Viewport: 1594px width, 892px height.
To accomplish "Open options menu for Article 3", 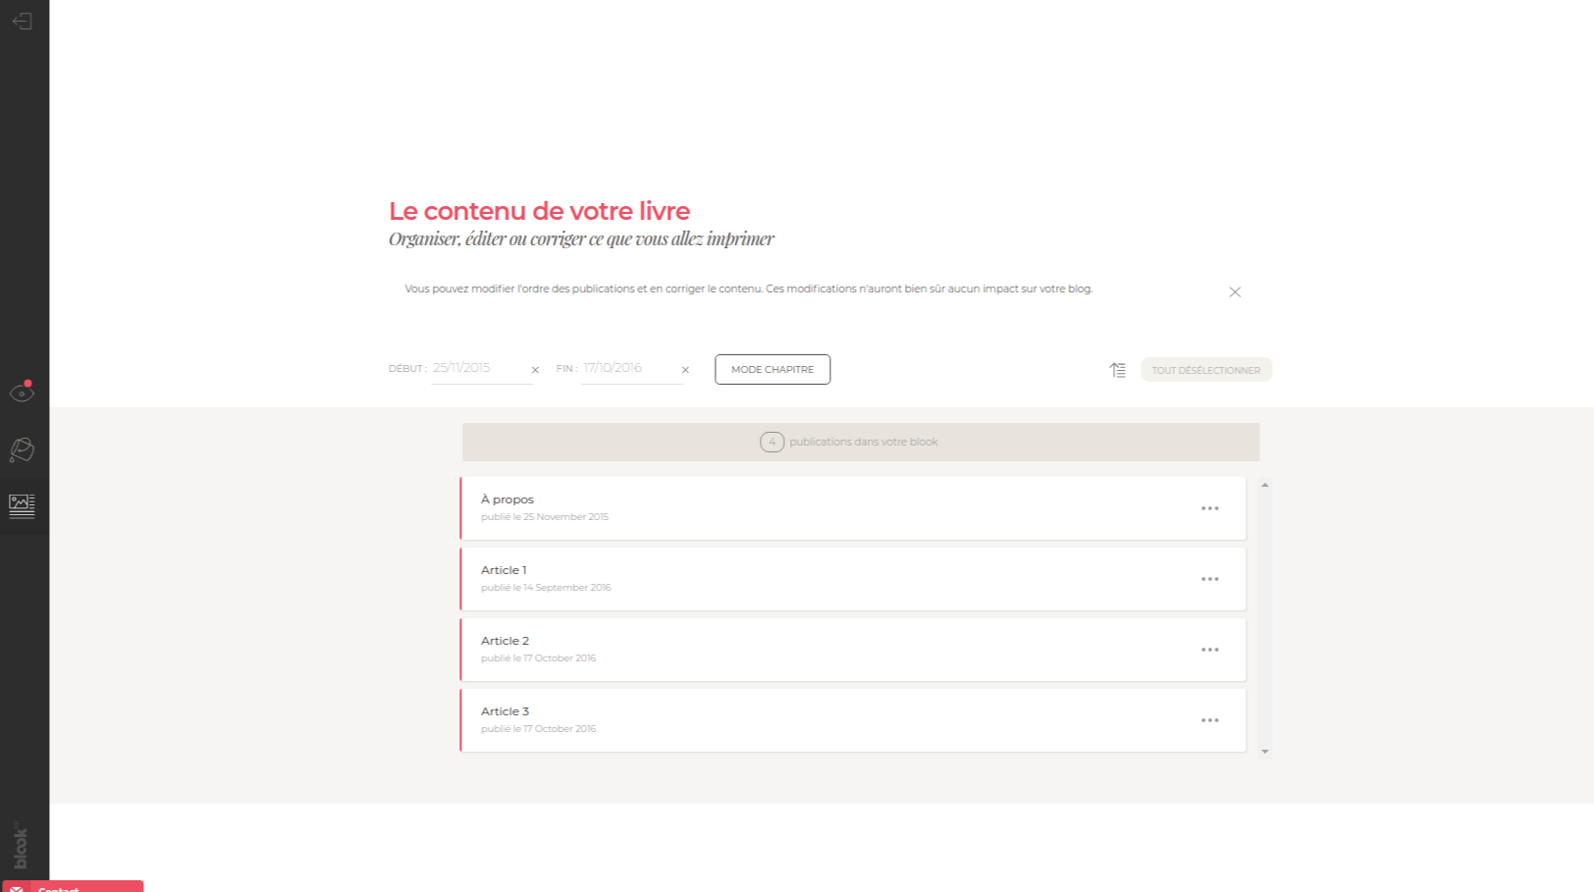I will [x=1209, y=720].
